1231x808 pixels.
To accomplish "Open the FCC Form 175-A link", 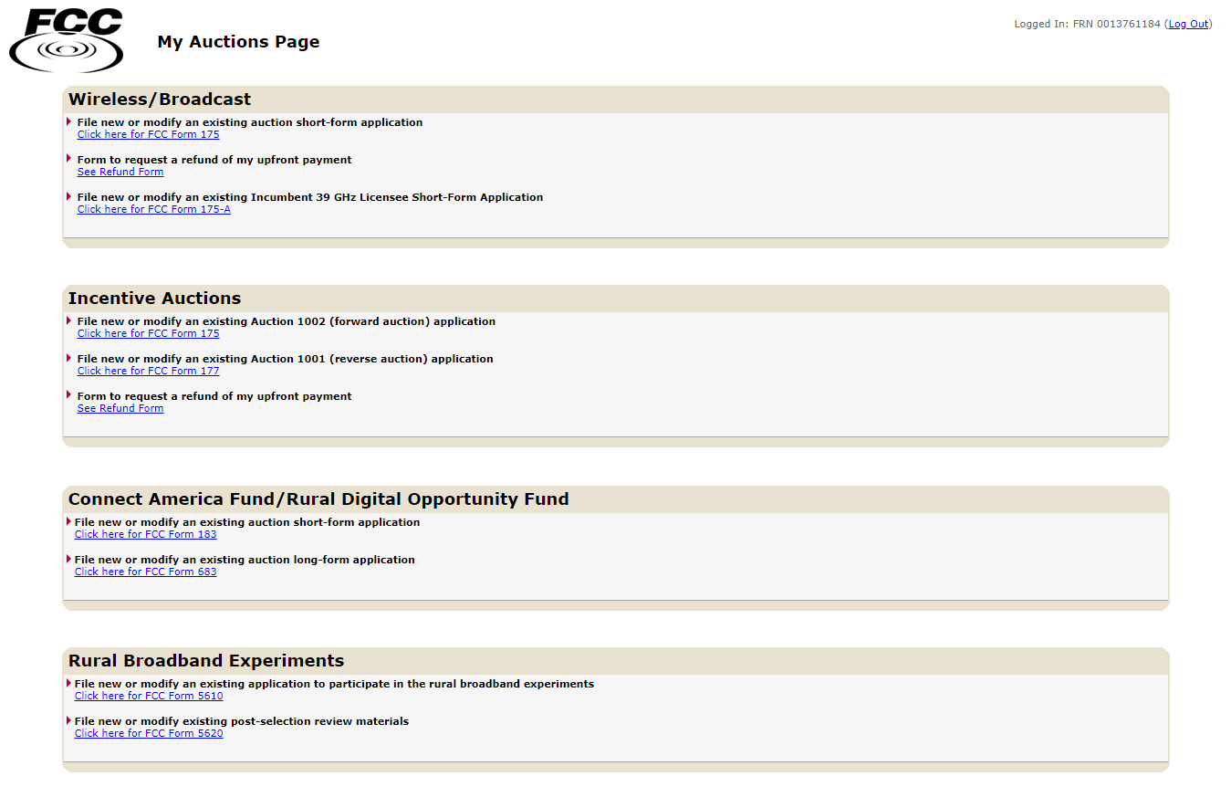I will click(153, 210).
